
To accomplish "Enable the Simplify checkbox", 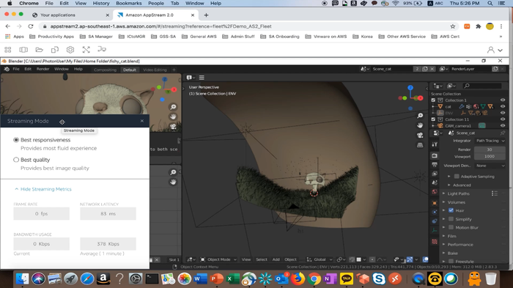I will click(451, 219).
